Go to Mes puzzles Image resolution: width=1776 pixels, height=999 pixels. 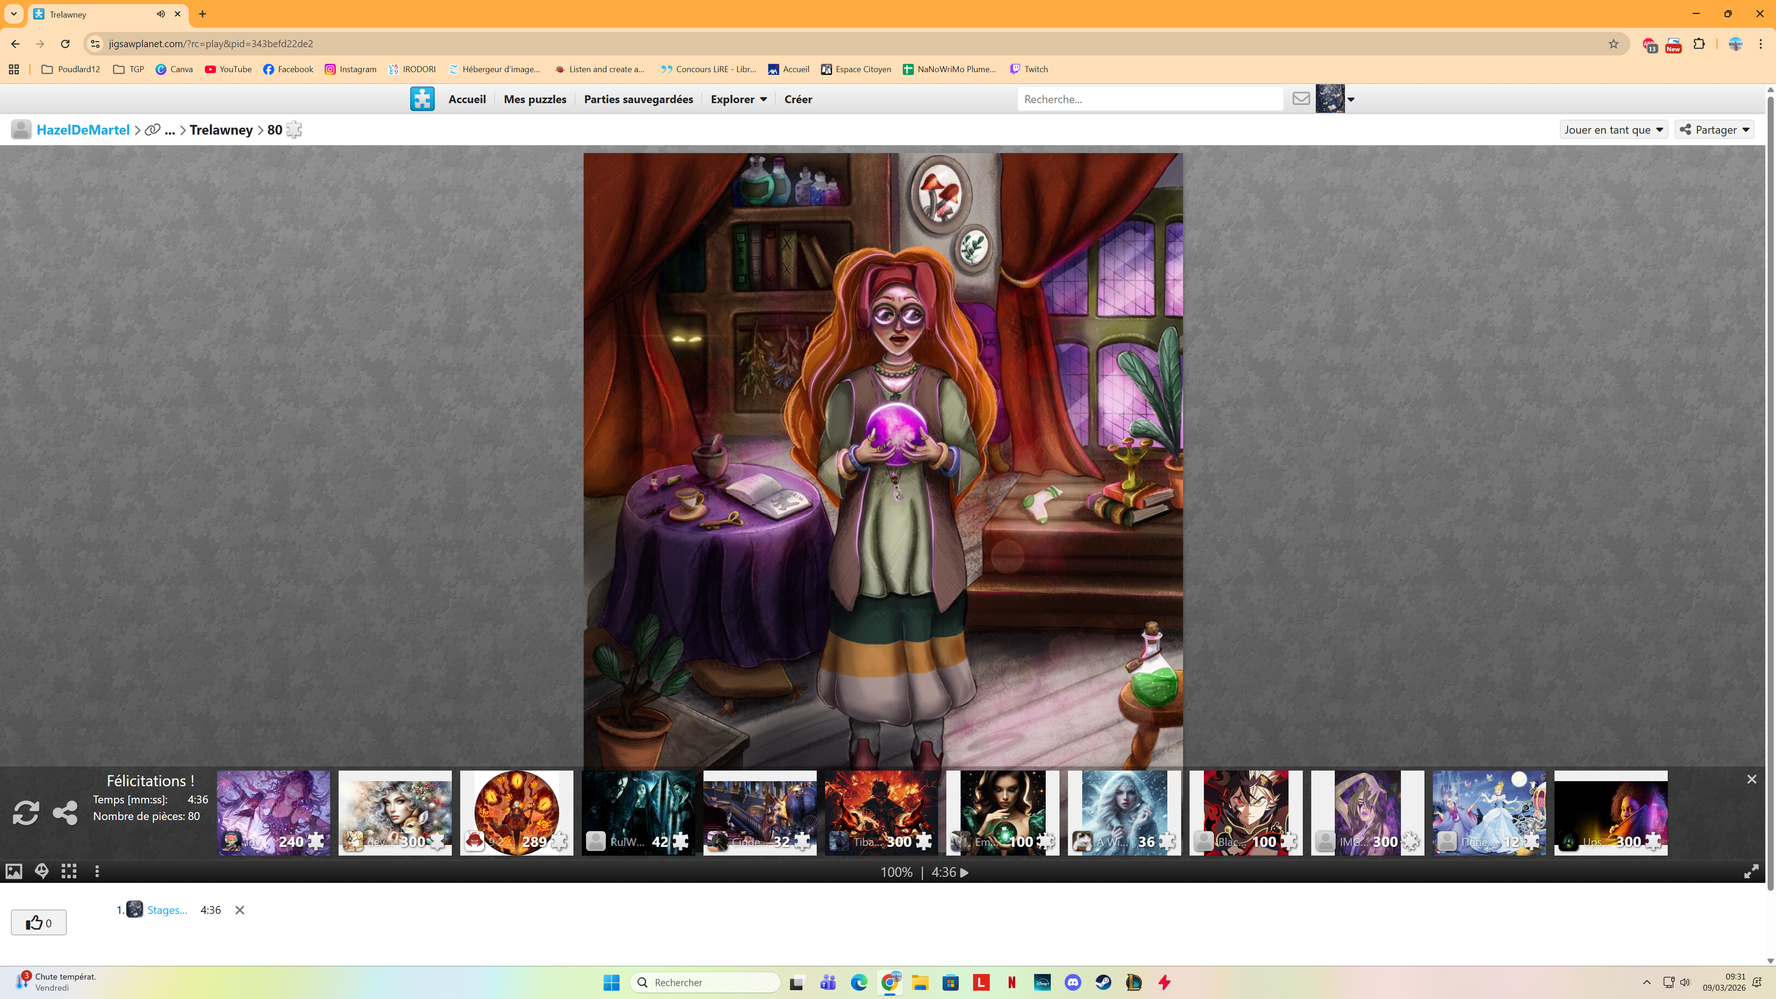point(534,99)
